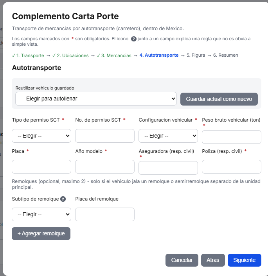268x276 pixels.
Task: Select step 4. Autotransporte
Action: (159, 55)
